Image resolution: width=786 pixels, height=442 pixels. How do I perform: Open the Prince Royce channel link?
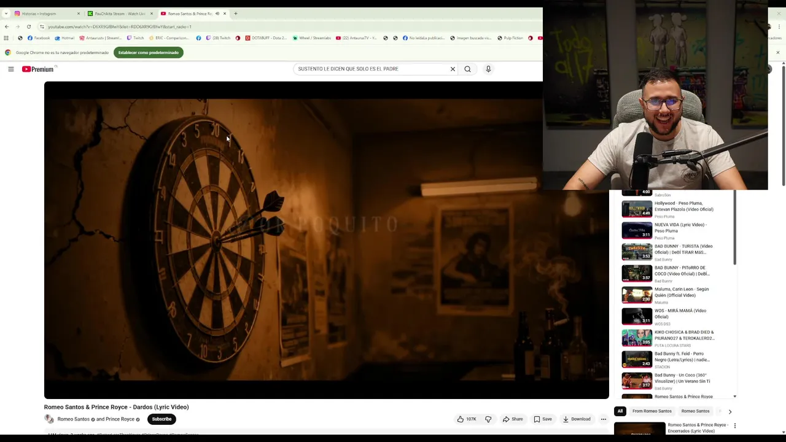tap(119, 419)
